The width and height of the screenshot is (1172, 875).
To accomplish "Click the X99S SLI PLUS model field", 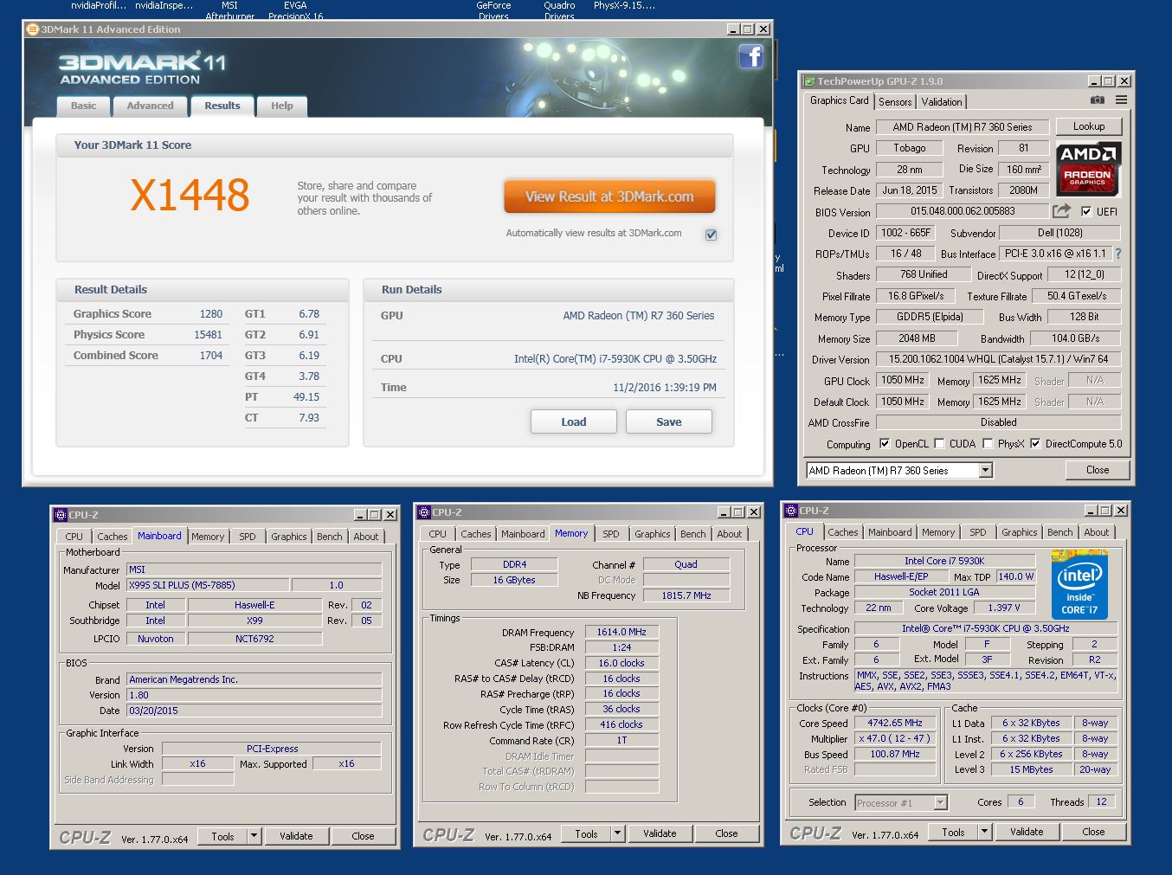I will pyautogui.click(x=207, y=585).
